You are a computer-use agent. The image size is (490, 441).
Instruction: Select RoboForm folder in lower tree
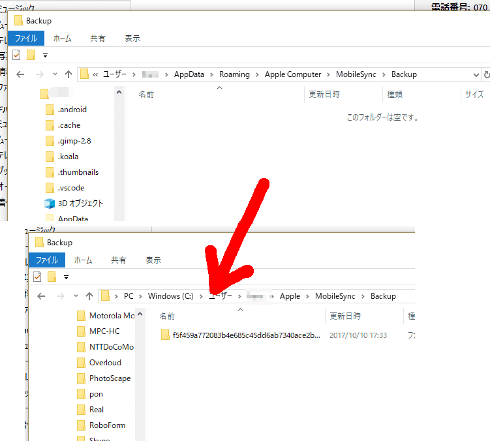[102, 425]
